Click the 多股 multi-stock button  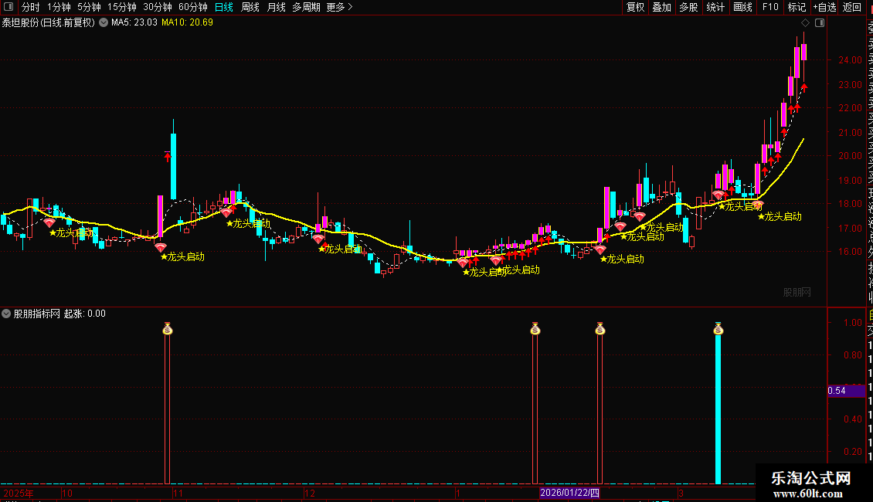[688, 7]
